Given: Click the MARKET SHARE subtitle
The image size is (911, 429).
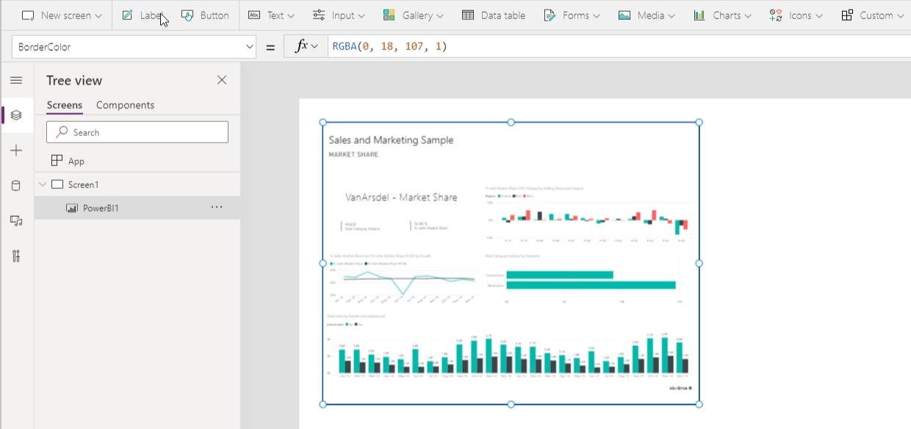Looking at the screenshot, I should pyautogui.click(x=353, y=155).
